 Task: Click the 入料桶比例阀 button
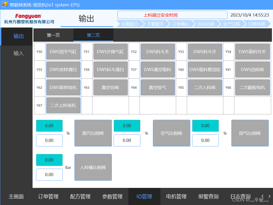[93, 167]
